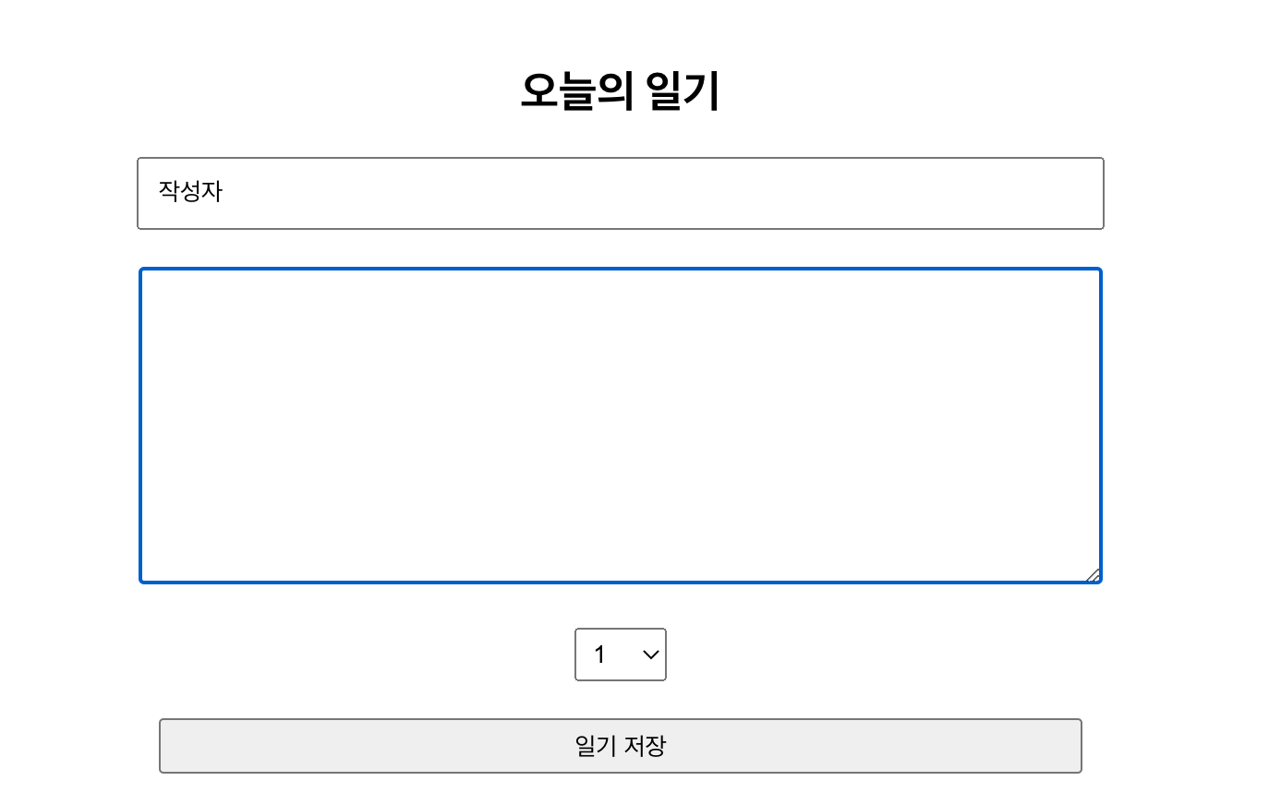Select the dropdown showing value 1
Viewport: 1269px width, 805px height.
620,655
